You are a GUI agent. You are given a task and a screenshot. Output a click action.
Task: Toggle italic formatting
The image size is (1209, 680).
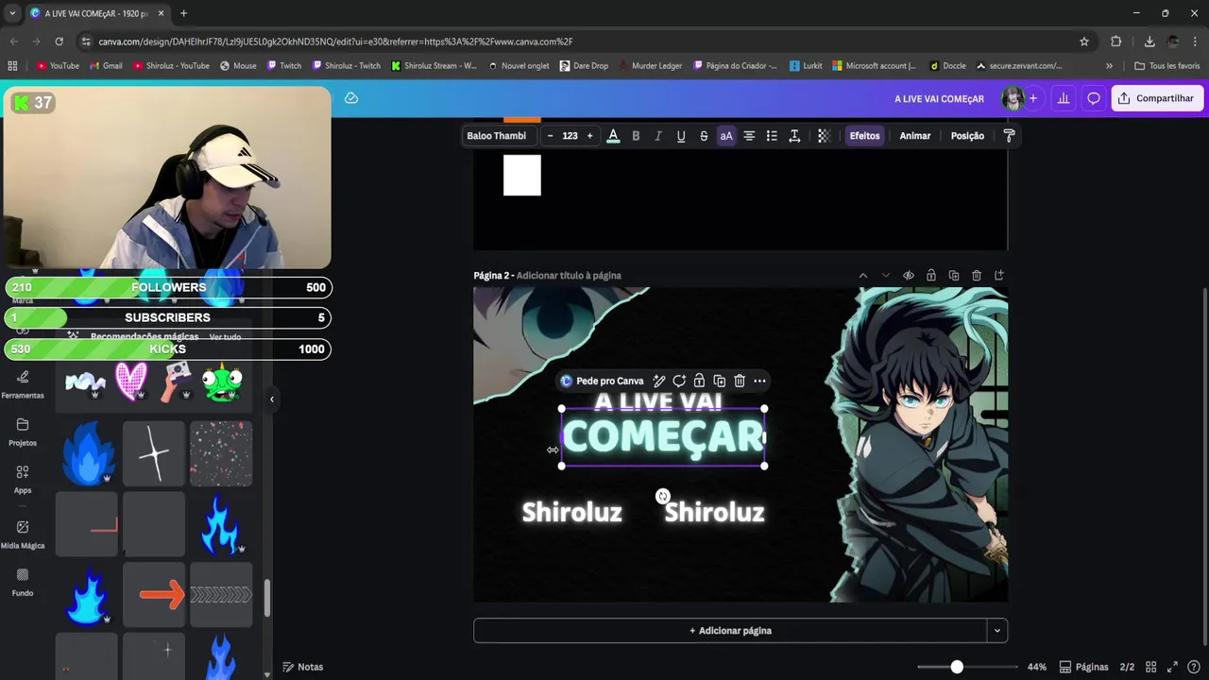pos(658,136)
